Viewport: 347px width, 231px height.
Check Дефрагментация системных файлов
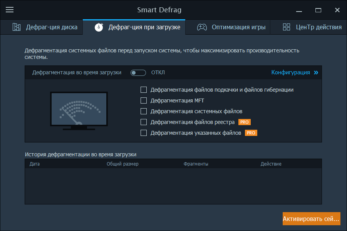click(x=144, y=111)
